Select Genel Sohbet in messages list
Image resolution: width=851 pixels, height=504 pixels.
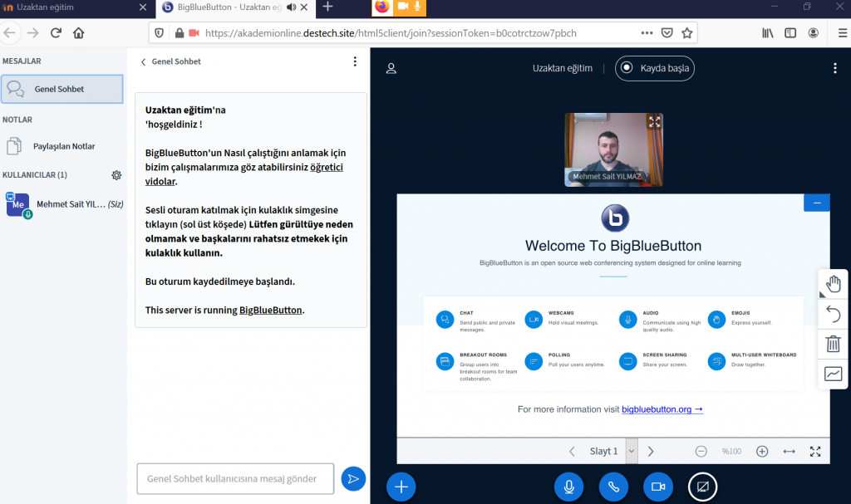tap(62, 89)
